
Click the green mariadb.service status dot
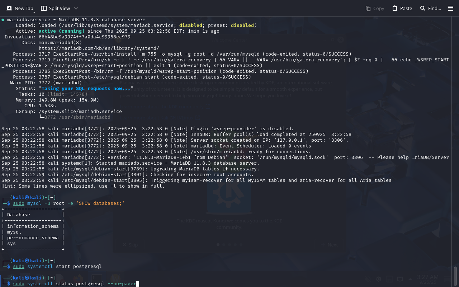(x=3, y=20)
